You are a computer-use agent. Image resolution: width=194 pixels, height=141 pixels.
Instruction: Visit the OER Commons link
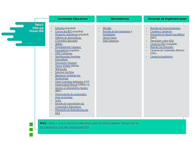tap(64, 53)
